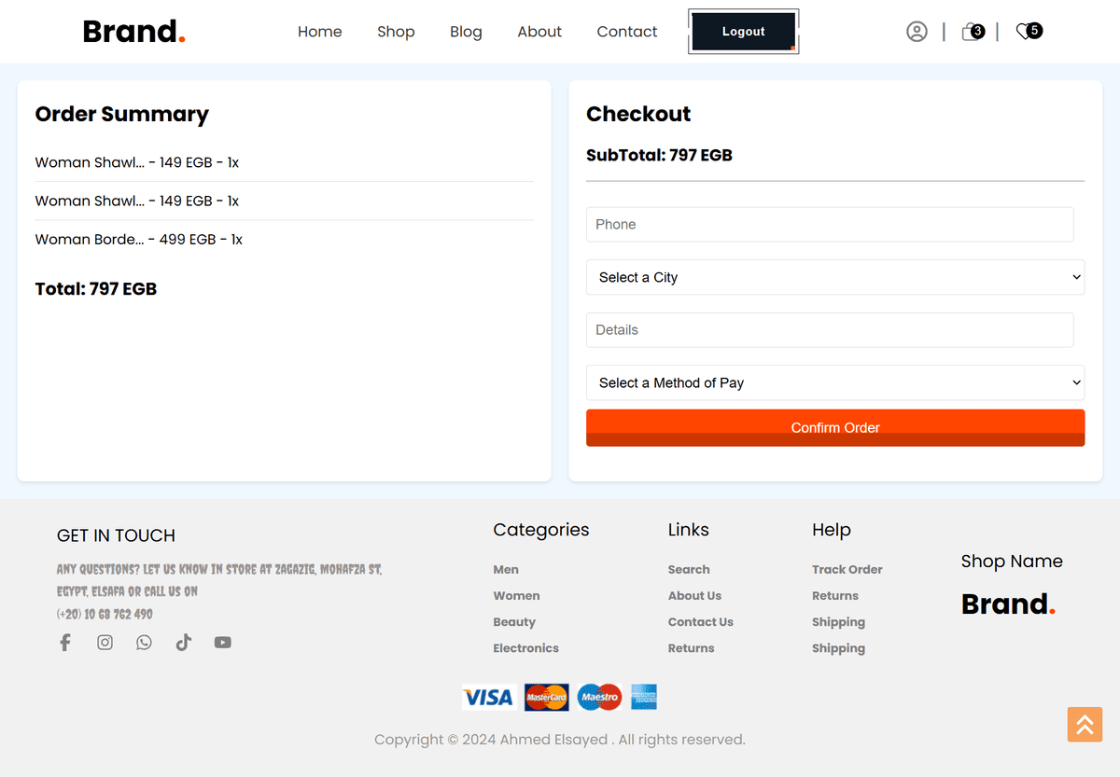Expand the Select a Method of Pay dropdown
Image resolution: width=1120 pixels, height=777 pixels.
coord(835,382)
